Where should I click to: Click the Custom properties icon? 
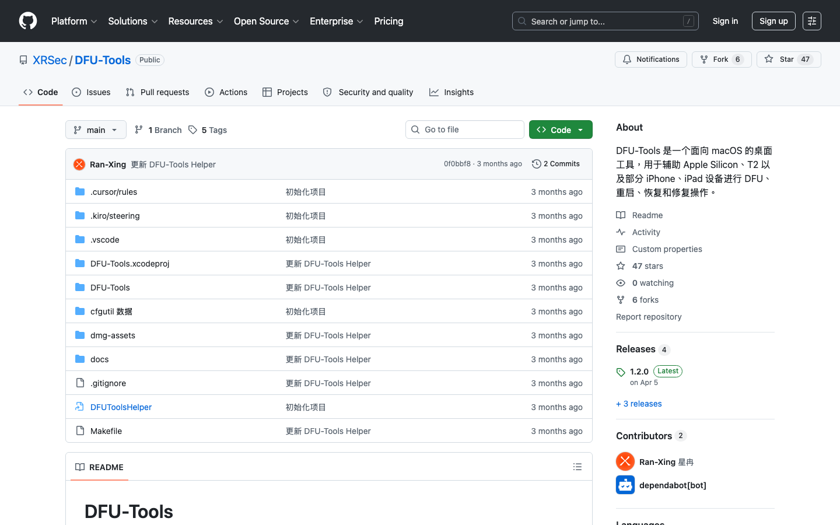coord(621,249)
